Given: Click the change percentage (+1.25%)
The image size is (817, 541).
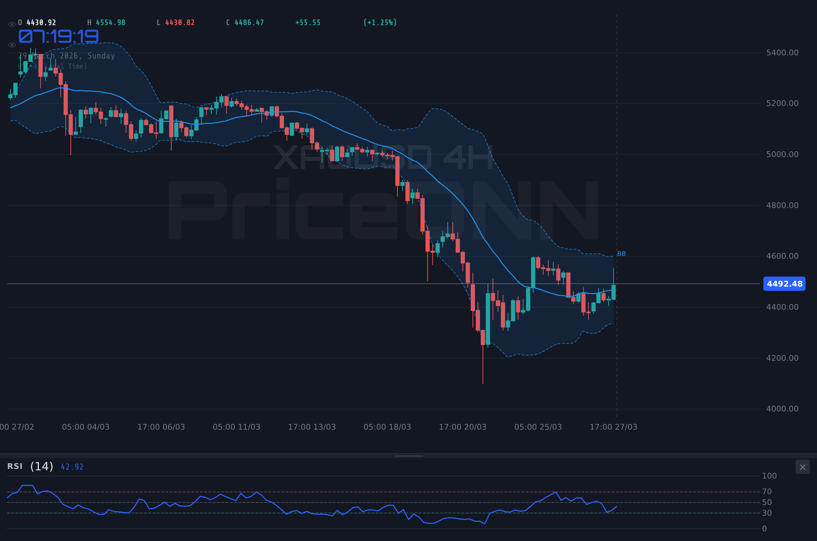Looking at the screenshot, I should pyautogui.click(x=380, y=22).
